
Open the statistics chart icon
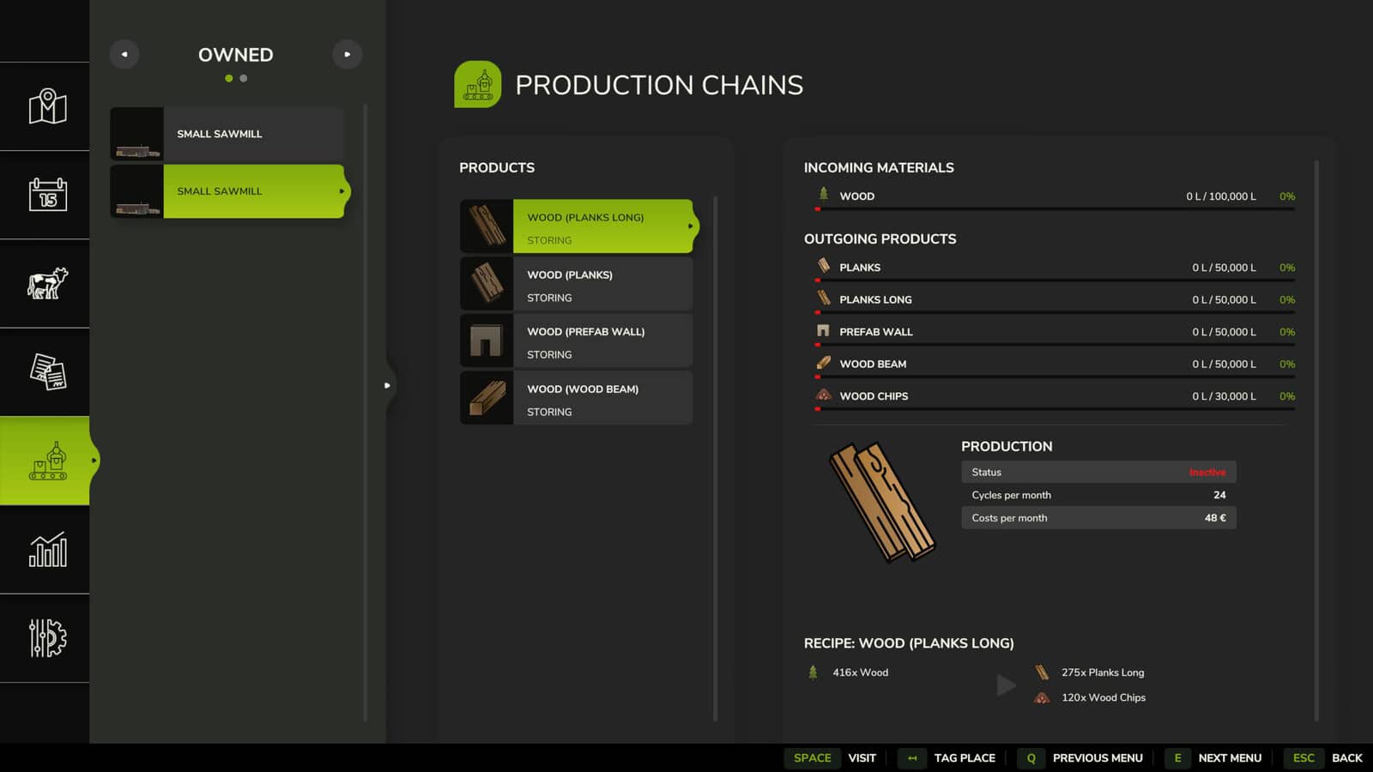point(47,549)
